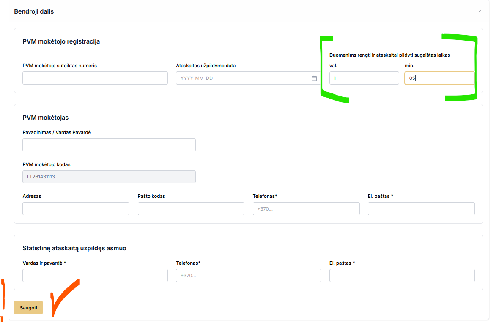Click the PVM mokėtojo kodas field

(x=109, y=177)
